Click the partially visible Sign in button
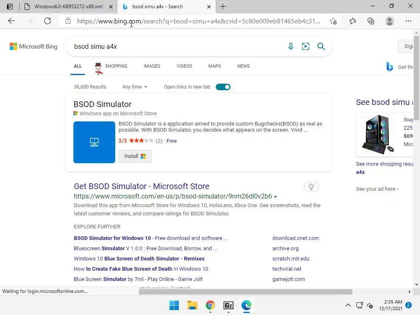 406,46
